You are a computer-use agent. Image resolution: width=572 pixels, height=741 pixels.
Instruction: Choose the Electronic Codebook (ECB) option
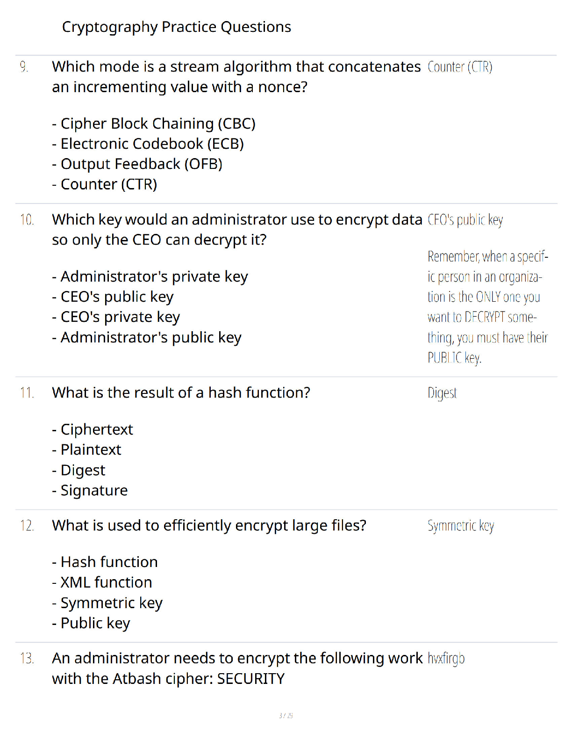(x=148, y=144)
